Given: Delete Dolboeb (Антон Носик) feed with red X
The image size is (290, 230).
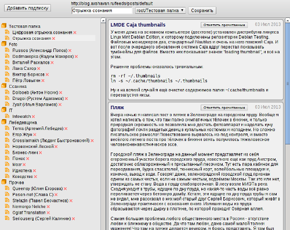Looking at the screenshot, I should [x=61, y=92].
